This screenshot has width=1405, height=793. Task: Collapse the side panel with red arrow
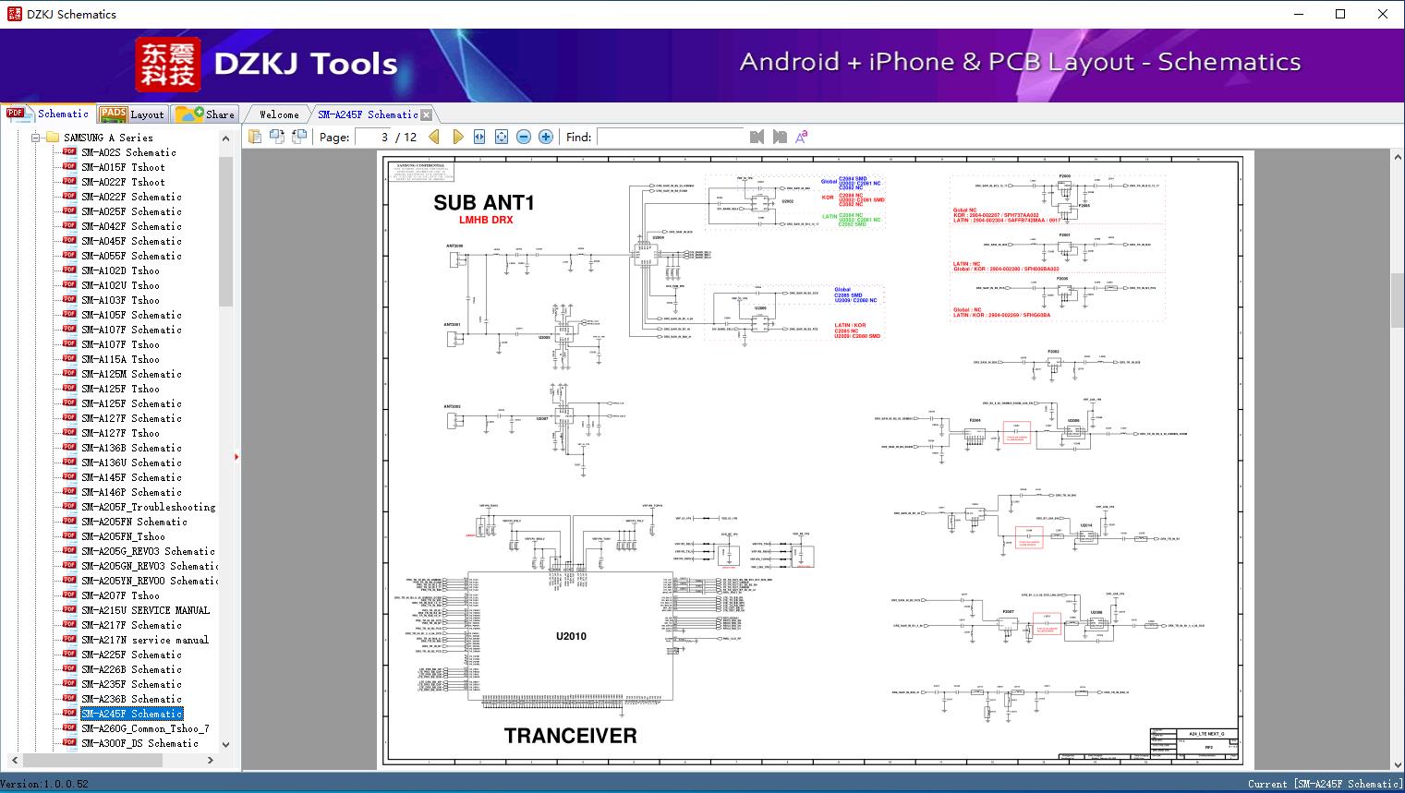click(236, 456)
